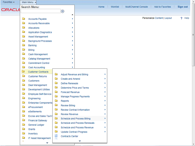Expand the Review Billing submenu arrow
This screenshot has width=195, height=146.
tap(105, 106)
